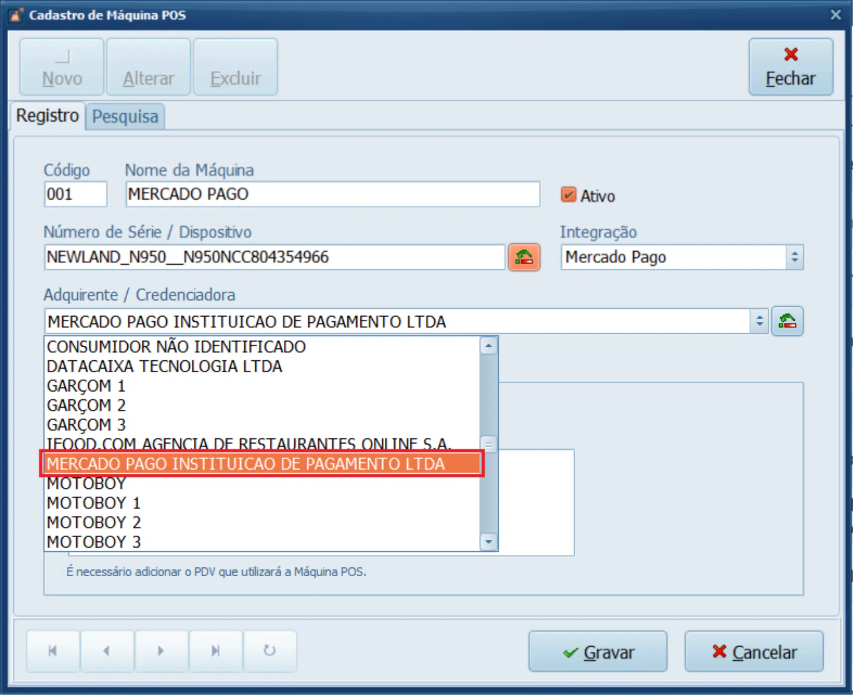Click the Excluir button

tap(235, 67)
